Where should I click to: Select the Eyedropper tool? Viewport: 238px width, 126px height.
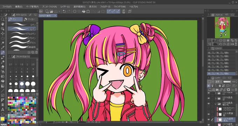tap(2, 48)
